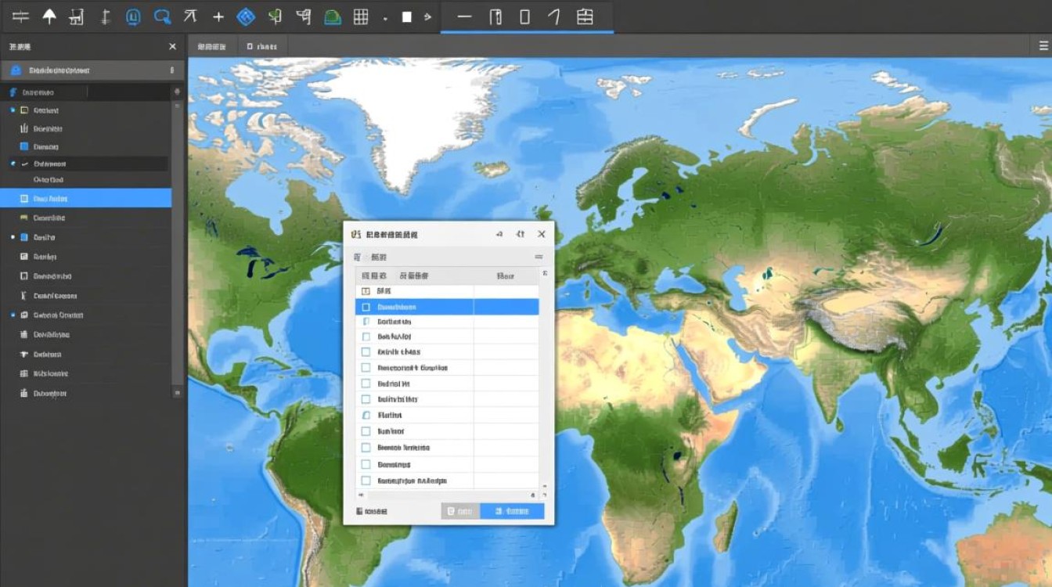
Task: Click the gray cancel button beside the confirm button
Action: coord(460,510)
